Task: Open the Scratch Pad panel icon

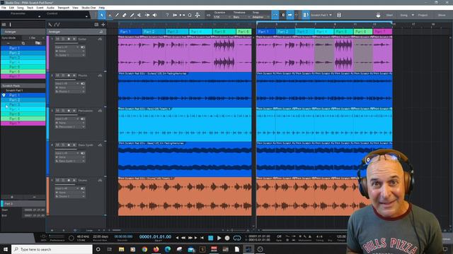Action: (x=306, y=15)
